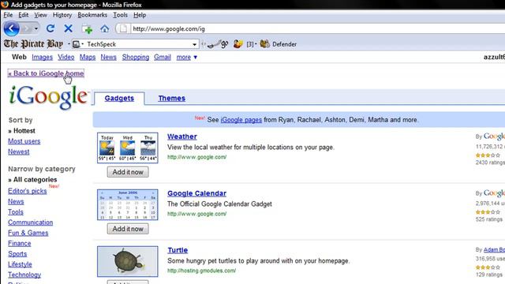Click the Google Calendar star rating
The width and height of the screenshot is (505, 284).
tap(488, 212)
